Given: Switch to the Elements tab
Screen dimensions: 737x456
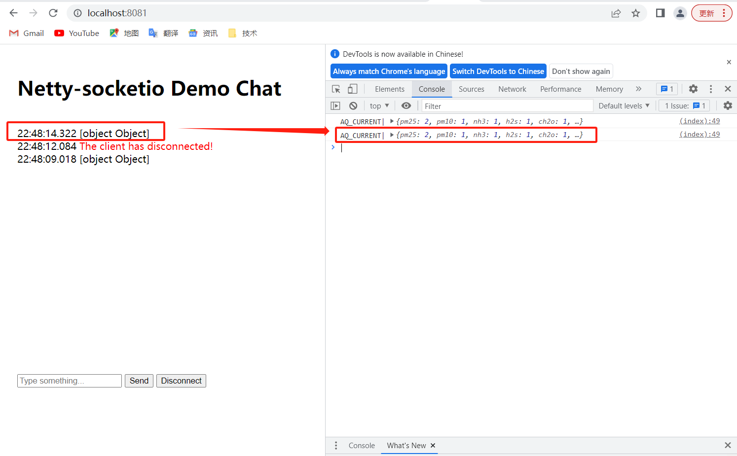Looking at the screenshot, I should (390, 89).
